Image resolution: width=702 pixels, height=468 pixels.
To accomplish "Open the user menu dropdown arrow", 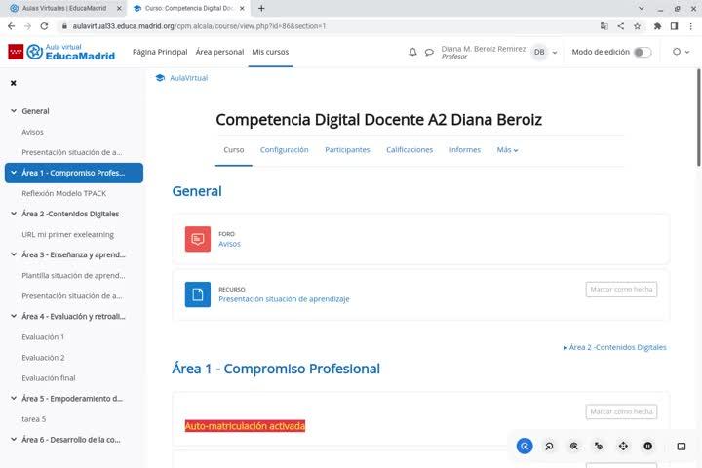I will click(x=555, y=53).
